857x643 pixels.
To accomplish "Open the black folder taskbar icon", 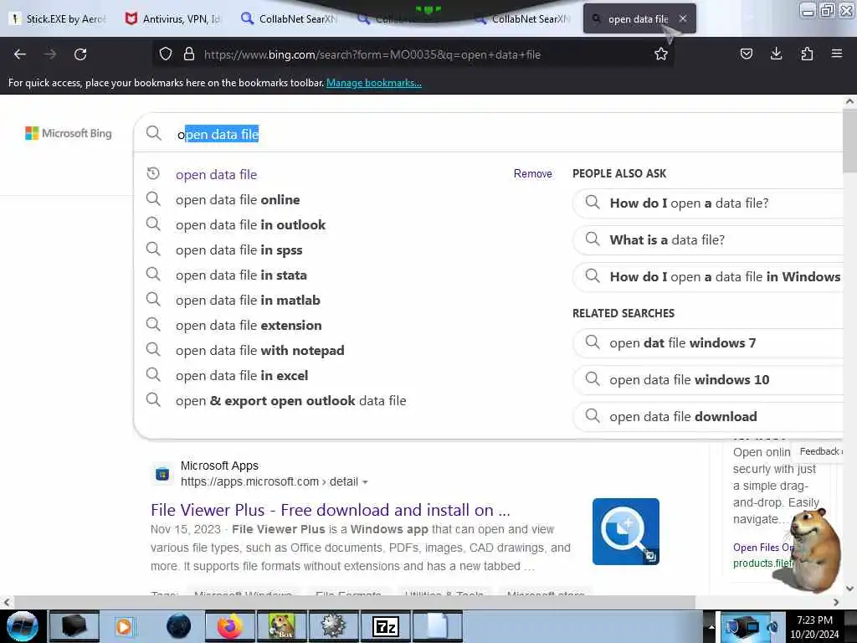I will (74, 626).
